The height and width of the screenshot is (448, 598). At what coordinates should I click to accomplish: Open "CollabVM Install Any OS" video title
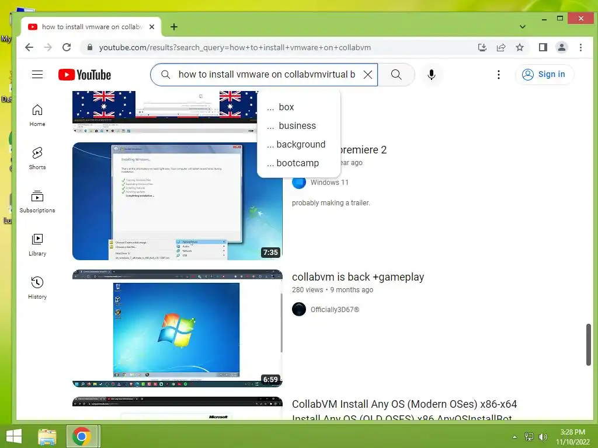(x=404, y=411)
